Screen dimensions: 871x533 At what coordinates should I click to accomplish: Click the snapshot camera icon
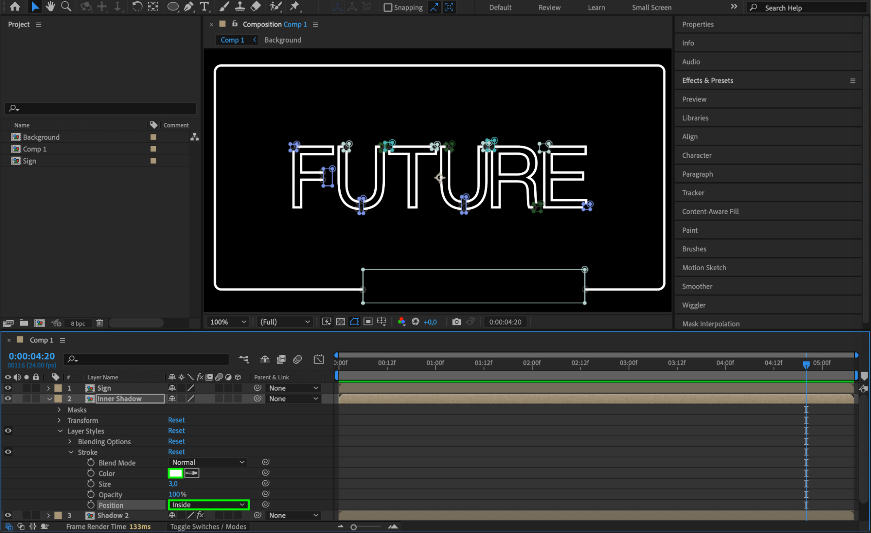click(x=456, y=322)
